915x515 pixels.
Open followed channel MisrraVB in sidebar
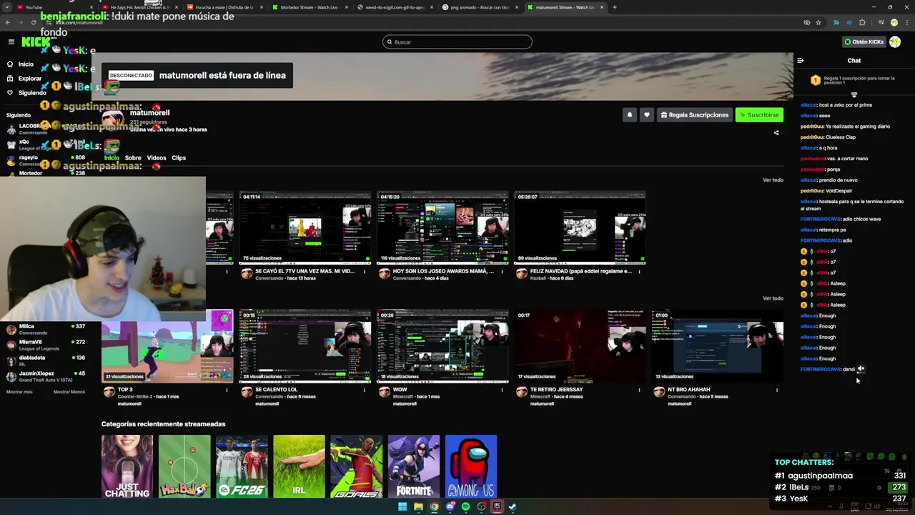[46, 345]
